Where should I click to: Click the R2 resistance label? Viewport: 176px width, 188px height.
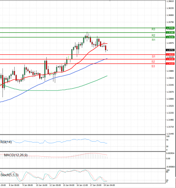click(x=153, y=35)
